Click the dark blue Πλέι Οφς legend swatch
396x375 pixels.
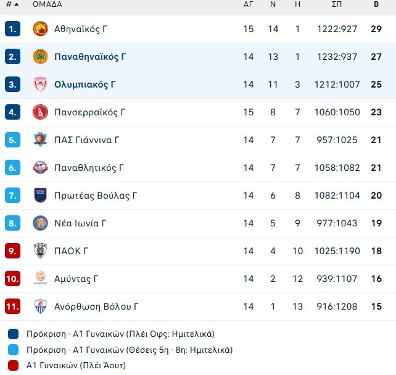click(14, 334)
